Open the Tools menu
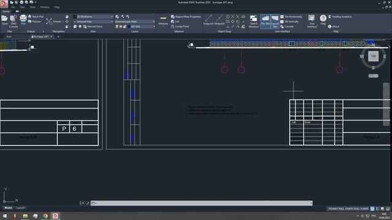 [32, 7]
